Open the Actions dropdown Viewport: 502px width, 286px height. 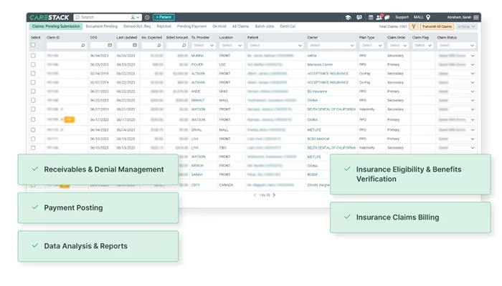[466, 26]
